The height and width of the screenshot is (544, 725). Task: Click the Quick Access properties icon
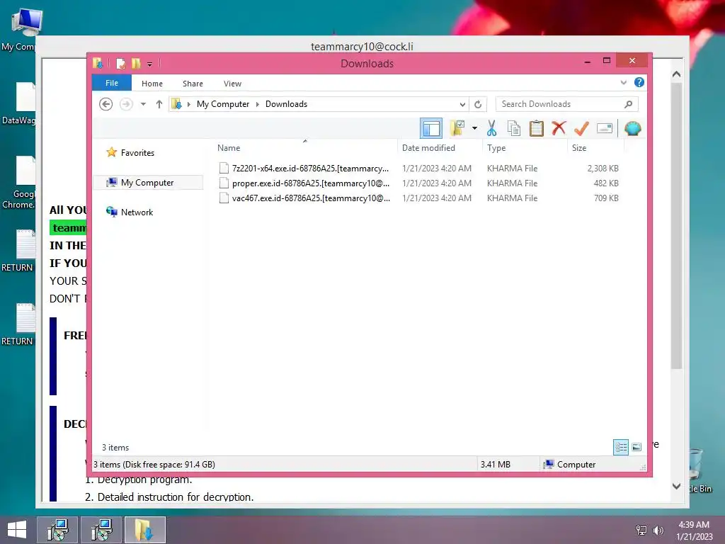(120, 63)
